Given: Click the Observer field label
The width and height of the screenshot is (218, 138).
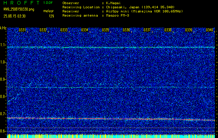Looking at the screenshot, I should click(71, 3).
